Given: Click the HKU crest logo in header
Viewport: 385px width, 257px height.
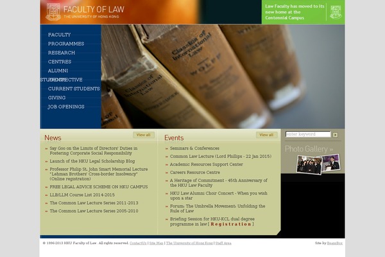Looking at the screenshot, I should click(53, 12).
